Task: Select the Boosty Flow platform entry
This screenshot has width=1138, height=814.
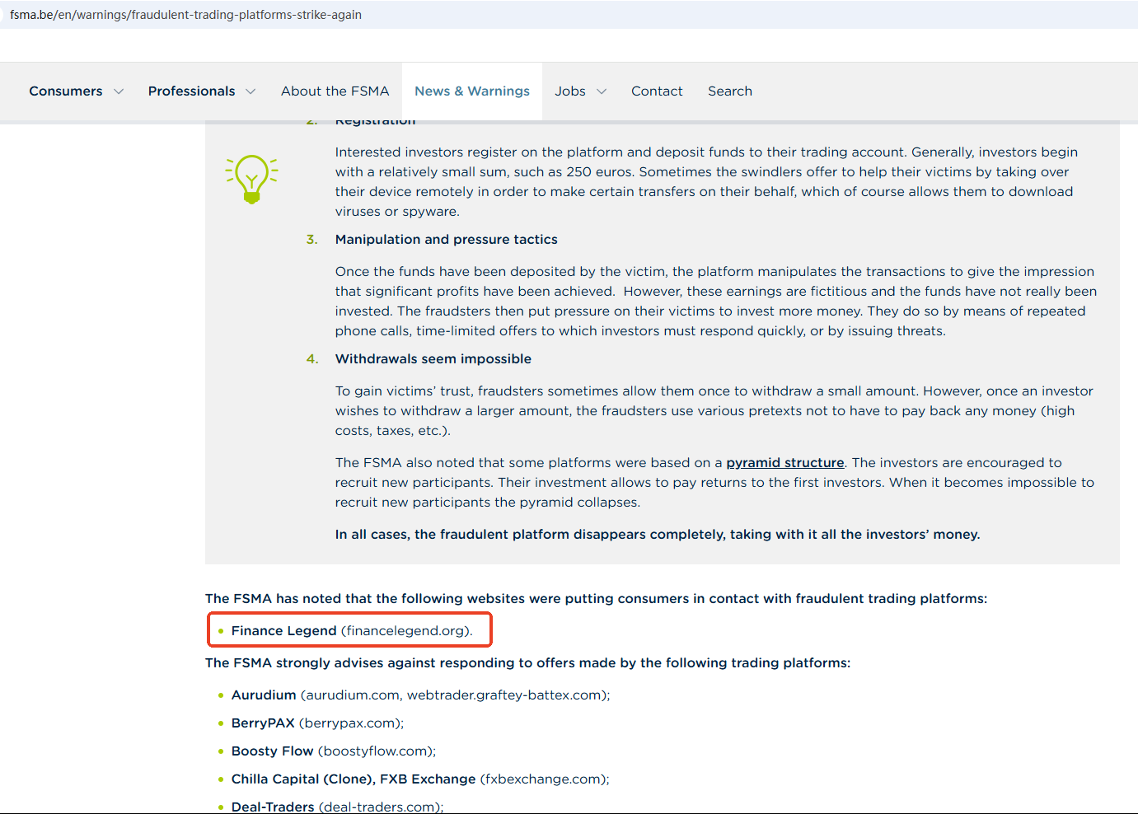Action: [334, 751]
